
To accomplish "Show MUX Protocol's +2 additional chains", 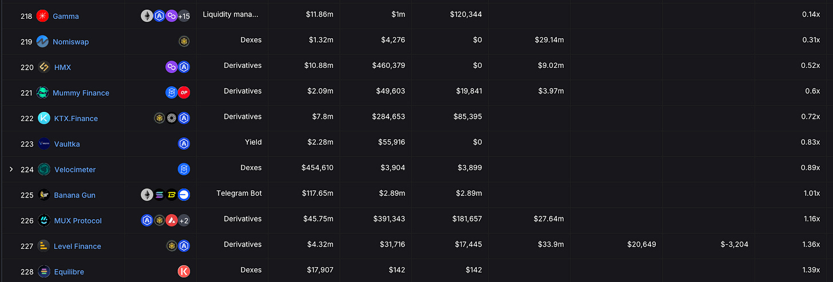I will click(x=184, y=220).
